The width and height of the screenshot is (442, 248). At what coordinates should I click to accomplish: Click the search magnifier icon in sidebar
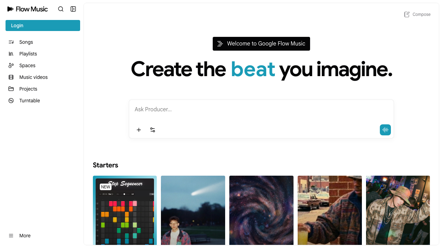pos(61,9)
